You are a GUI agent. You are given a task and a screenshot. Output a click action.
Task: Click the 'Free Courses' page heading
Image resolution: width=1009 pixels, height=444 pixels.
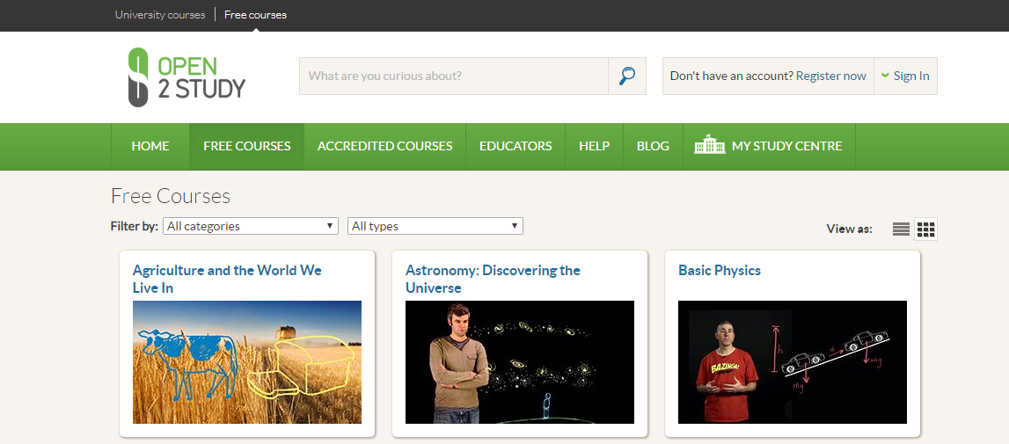[x=171, y=195]
